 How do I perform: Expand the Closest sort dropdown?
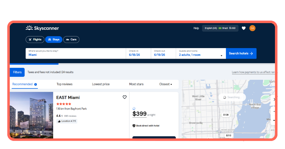tap(166, 84)
